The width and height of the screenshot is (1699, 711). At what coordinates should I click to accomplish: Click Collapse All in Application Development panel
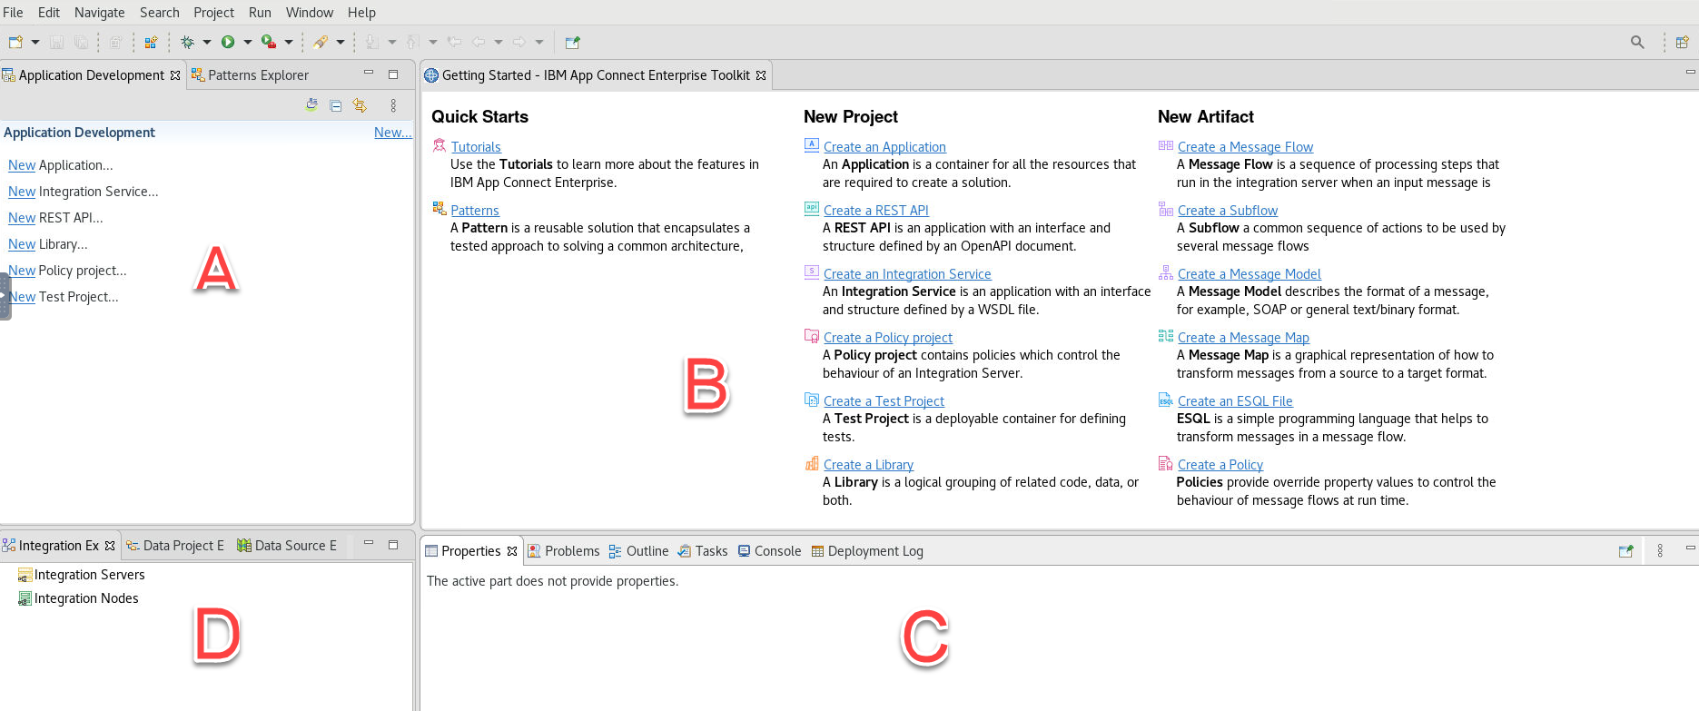tap(336, 105)
